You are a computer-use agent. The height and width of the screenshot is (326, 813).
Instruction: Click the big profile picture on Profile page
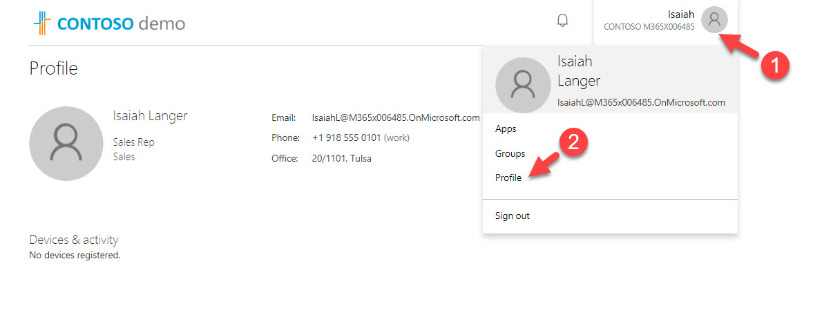[x=66, y=143]
